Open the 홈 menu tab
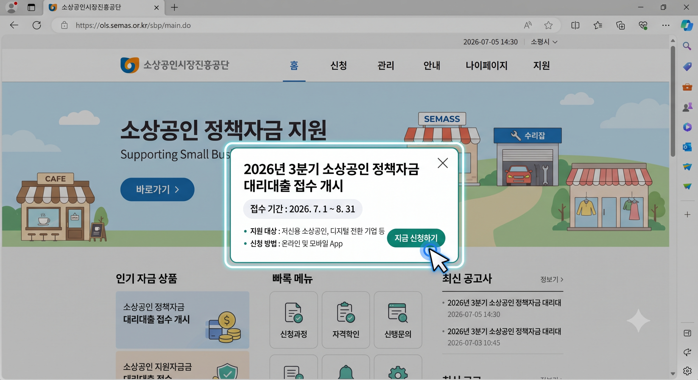This screenshot has height=380, width=698. click(x=294, y=66)
